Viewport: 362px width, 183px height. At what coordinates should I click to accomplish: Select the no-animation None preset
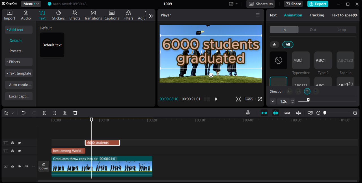click(279, 60)
